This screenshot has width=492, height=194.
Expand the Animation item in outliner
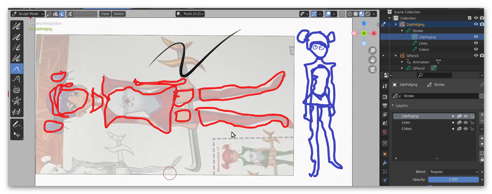tap(402, 62)
